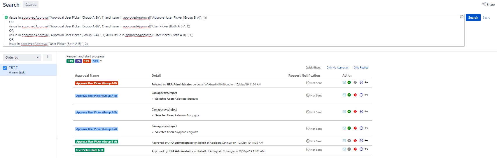
Task: Click the black reset arrow in User Picker (Both A B) row
Action: (x=366, y=149)
